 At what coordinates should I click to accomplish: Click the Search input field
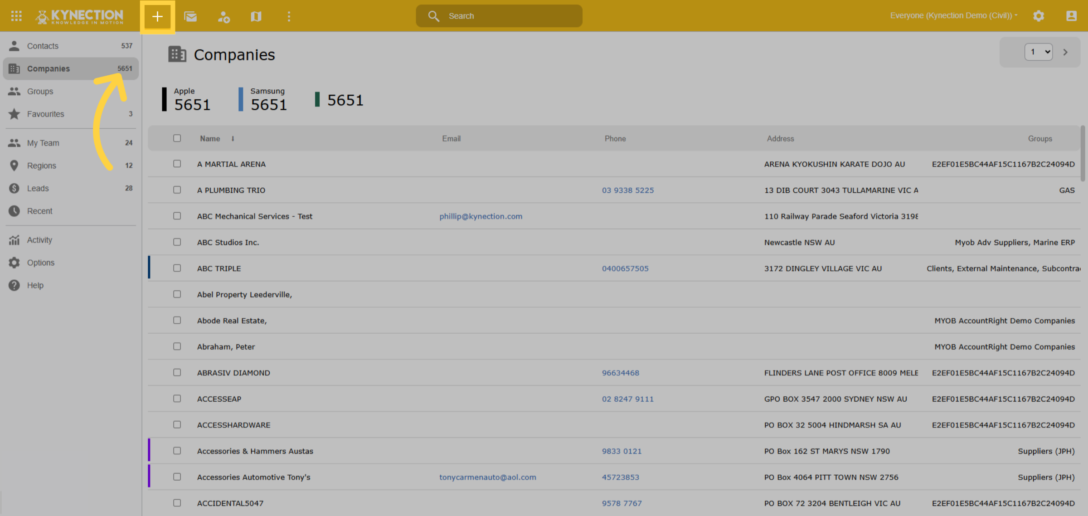pos(499,16)
